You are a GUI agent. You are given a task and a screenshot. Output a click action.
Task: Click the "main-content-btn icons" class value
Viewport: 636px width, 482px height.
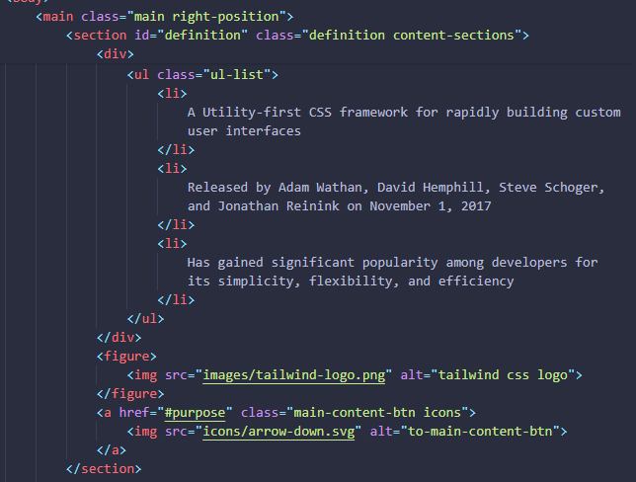pyautogui.click(x=377, y=413)
